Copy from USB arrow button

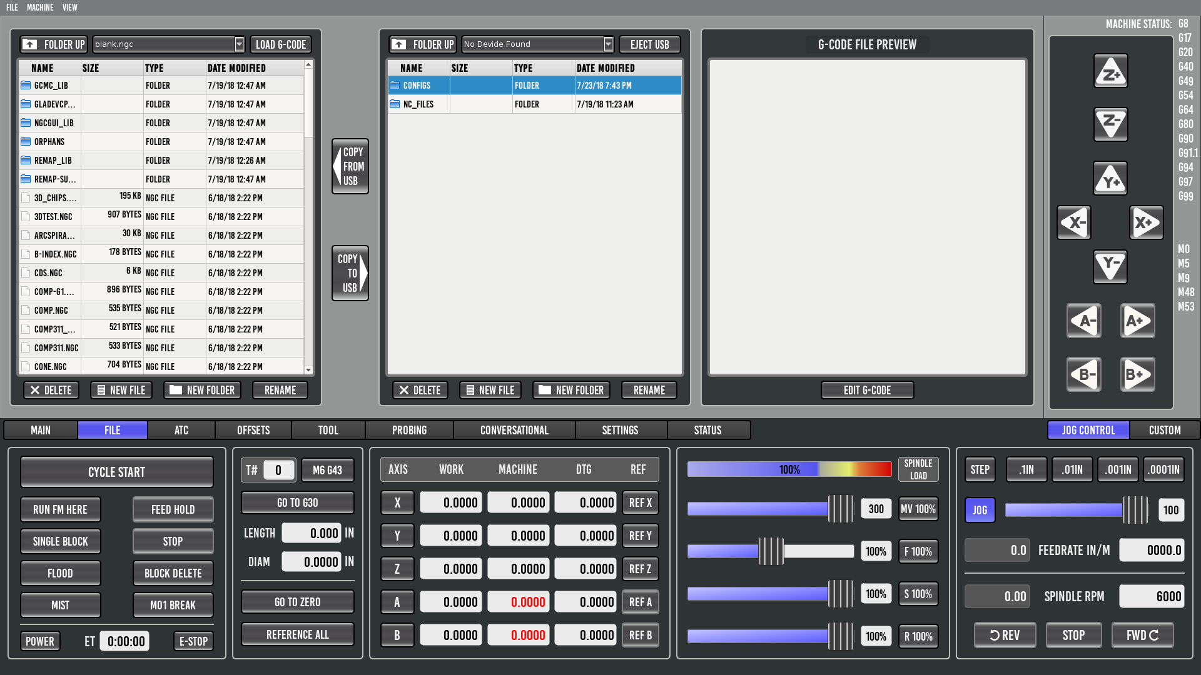[x=350, y=166]
